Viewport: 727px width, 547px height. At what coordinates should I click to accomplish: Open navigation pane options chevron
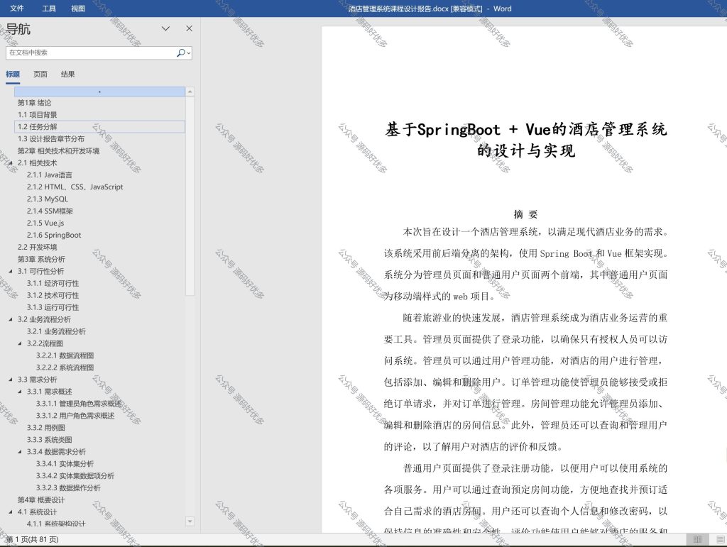(165, 28)
